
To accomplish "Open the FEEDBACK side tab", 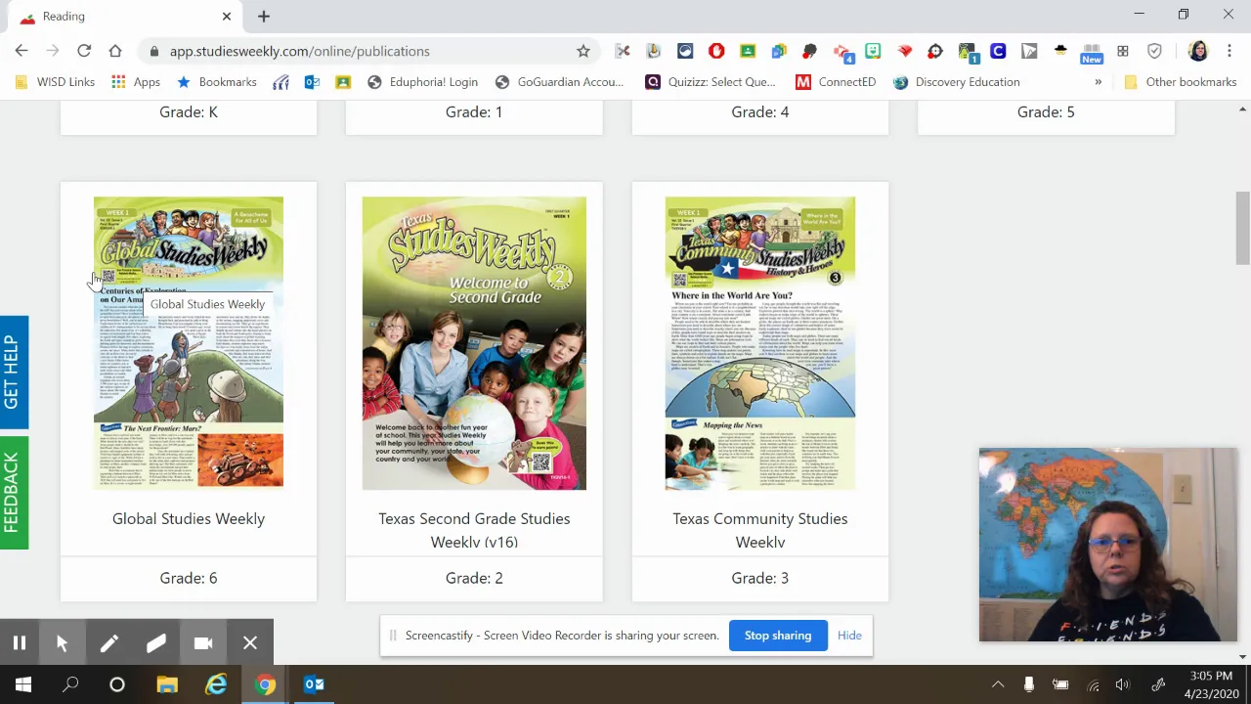I will 12,493.
